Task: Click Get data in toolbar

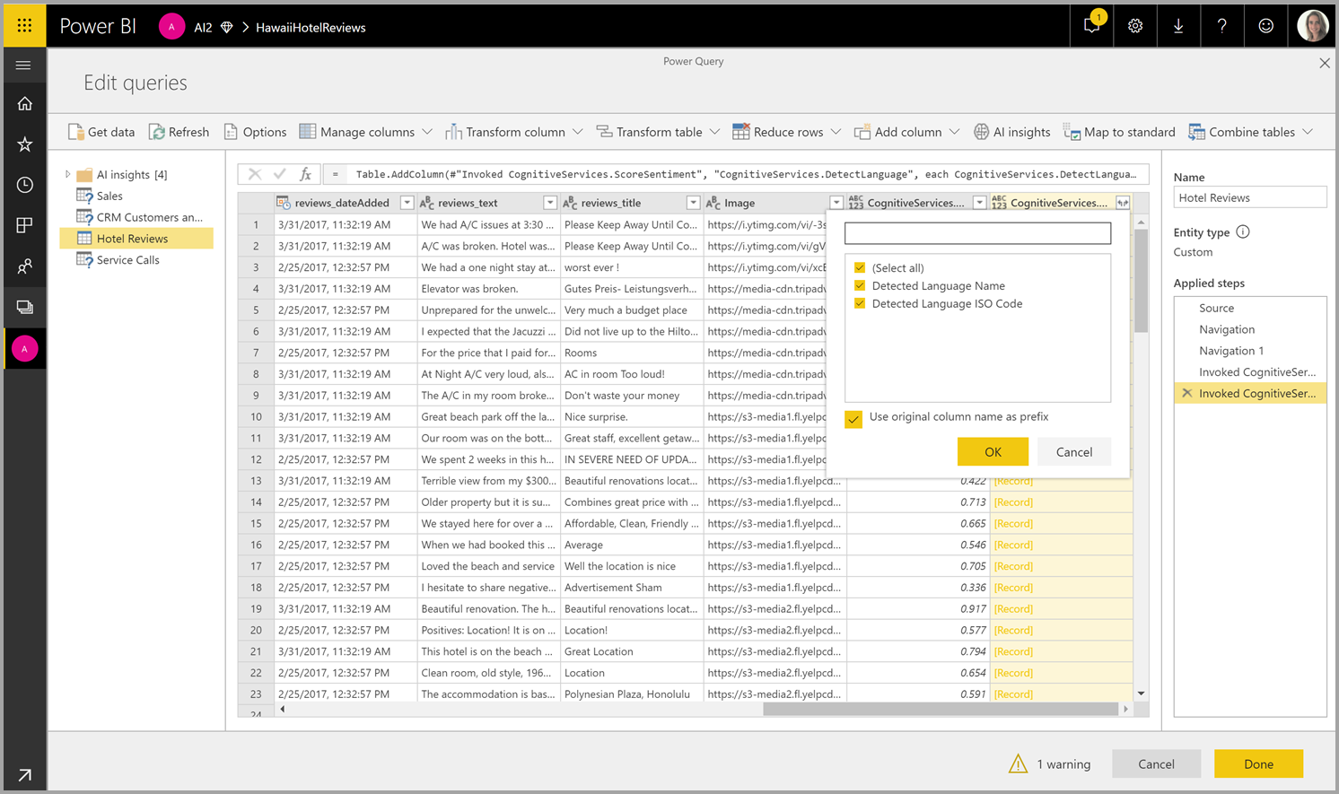Action: (101, 132)
